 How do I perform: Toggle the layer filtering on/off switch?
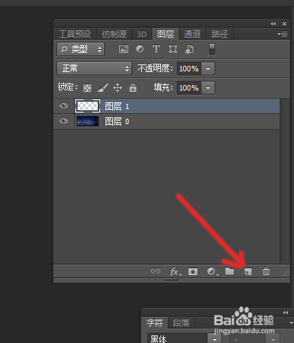[x=212, y=49]
